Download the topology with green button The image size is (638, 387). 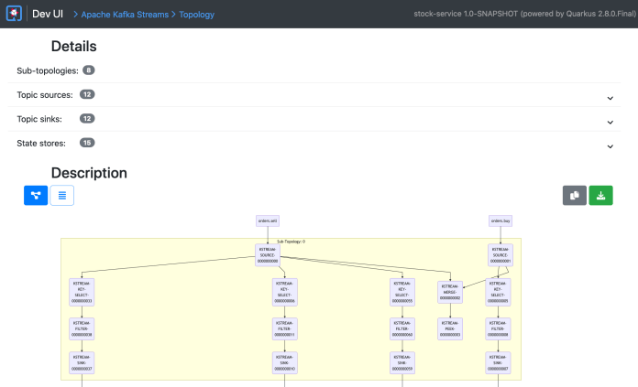600,195
